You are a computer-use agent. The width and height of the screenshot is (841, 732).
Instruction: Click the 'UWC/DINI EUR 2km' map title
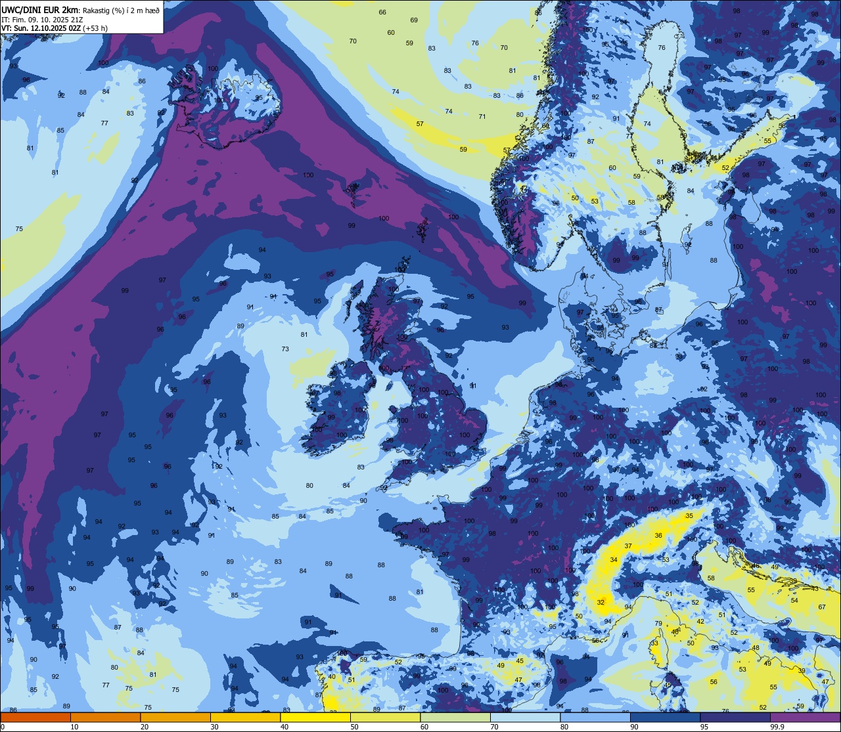pos(39,10)
